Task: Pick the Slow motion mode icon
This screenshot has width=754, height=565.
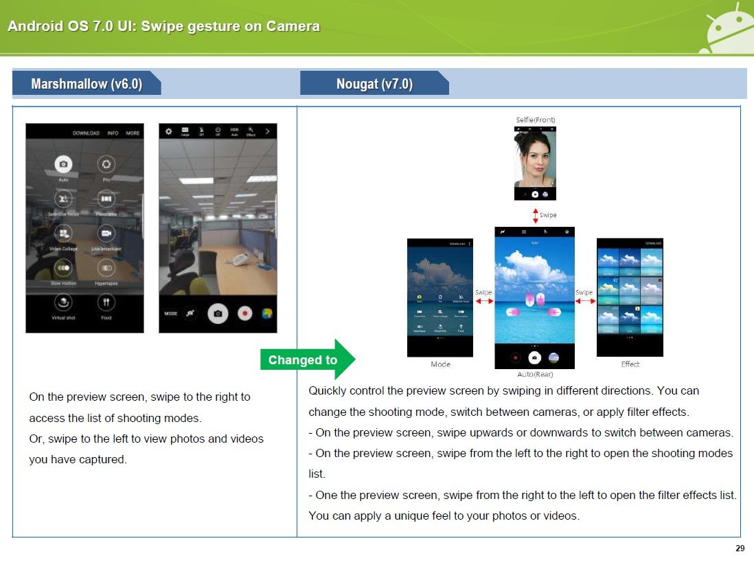Action: [63, 268]
